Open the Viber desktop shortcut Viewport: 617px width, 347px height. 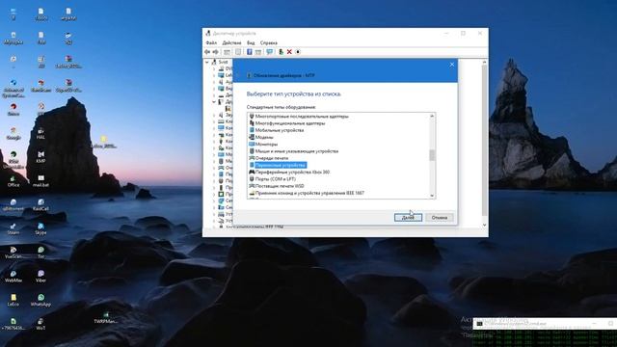point(40,277)
